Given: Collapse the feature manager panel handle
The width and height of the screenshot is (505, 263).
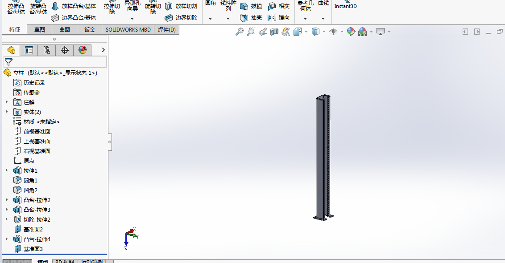Looking at the screenshot, I should click(x=110, y=142).
